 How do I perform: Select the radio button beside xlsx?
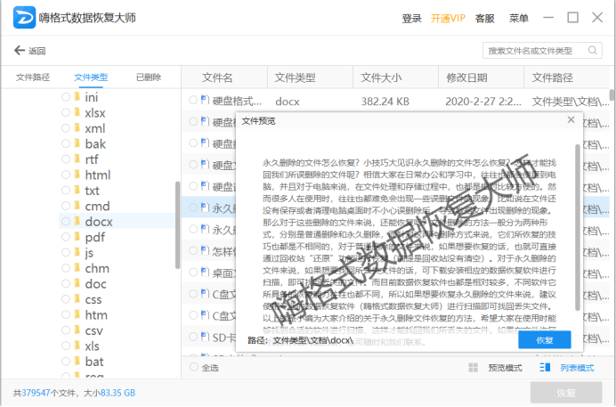(x=64, y=113)
